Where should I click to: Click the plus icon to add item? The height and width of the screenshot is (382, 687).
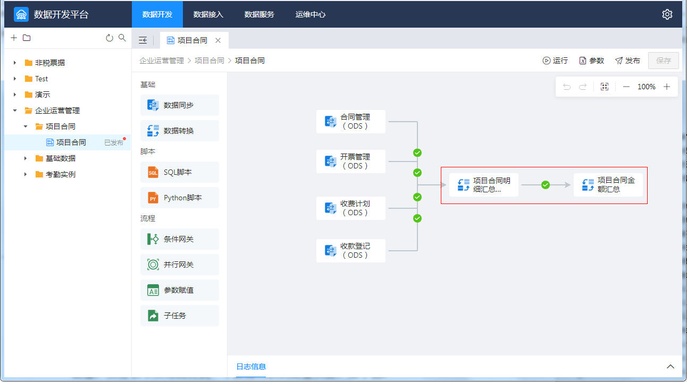(x=14, y=38)
